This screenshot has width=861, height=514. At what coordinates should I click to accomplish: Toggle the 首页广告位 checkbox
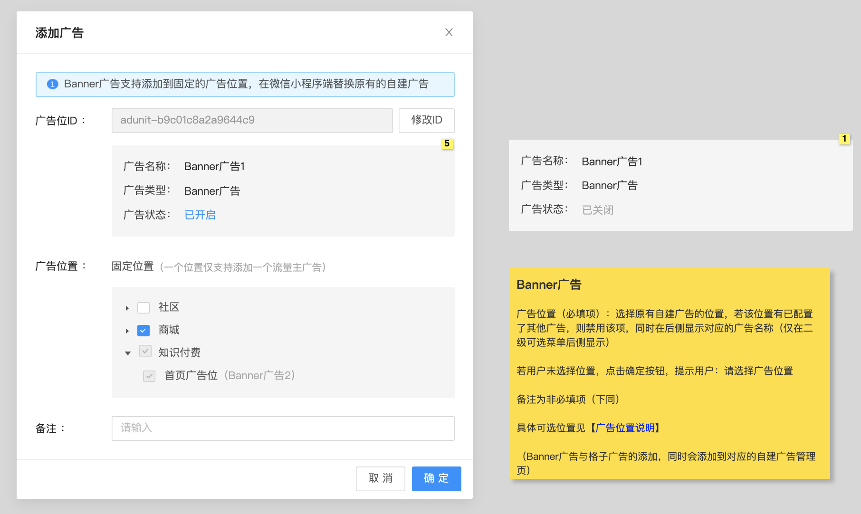point(149,376)
